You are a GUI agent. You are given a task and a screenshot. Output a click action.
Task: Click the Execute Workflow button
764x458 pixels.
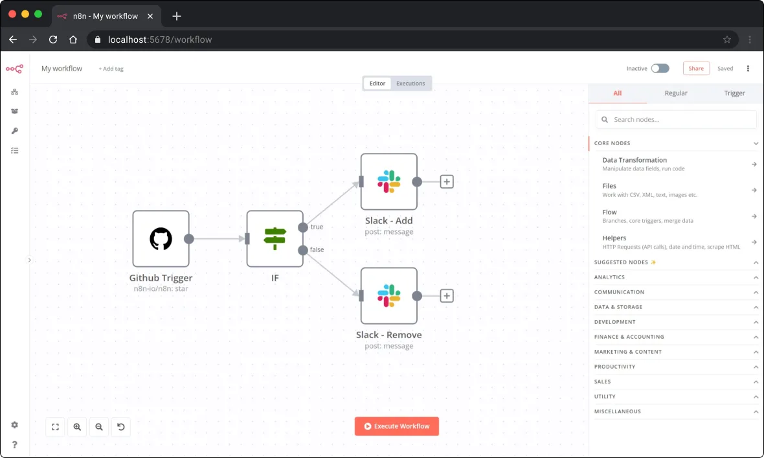tap(396, 426)
